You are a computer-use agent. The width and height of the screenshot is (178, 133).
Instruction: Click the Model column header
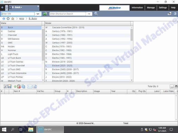[x=88, y=23]
